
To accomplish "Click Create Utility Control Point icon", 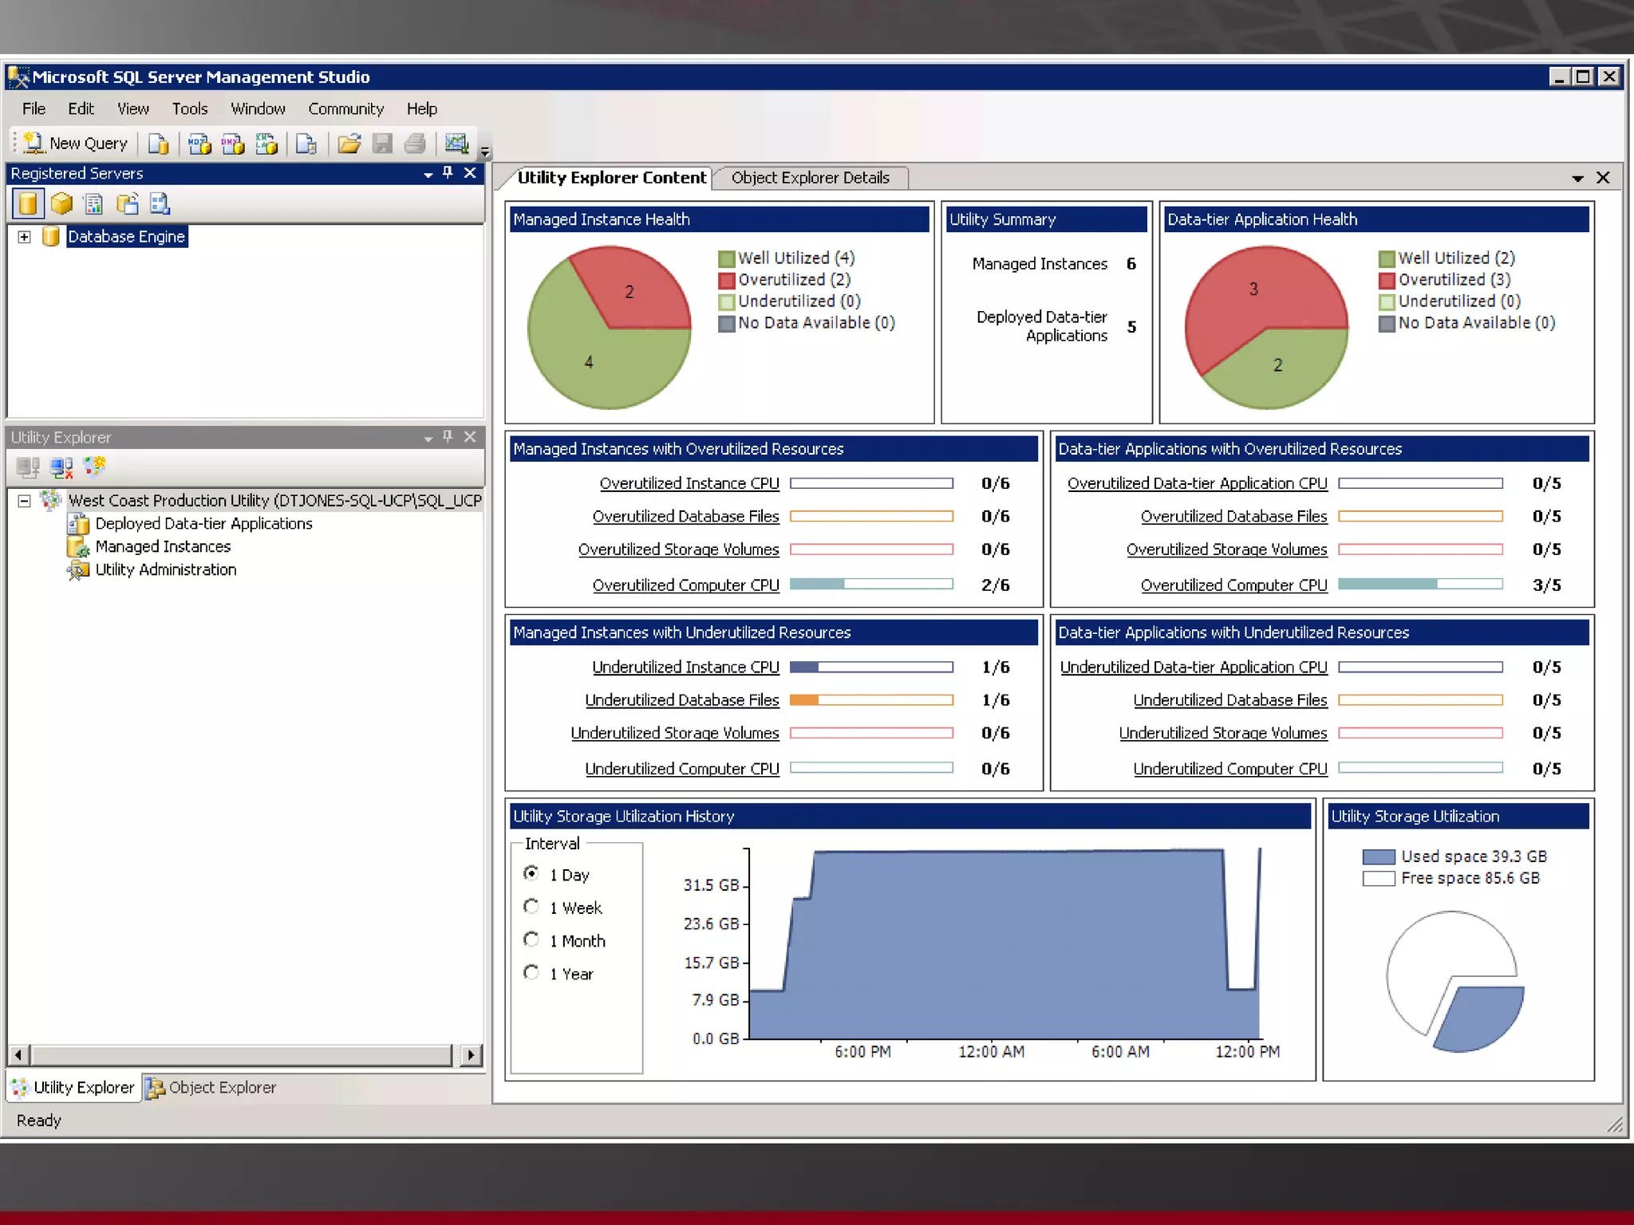I will coord(95,467).
